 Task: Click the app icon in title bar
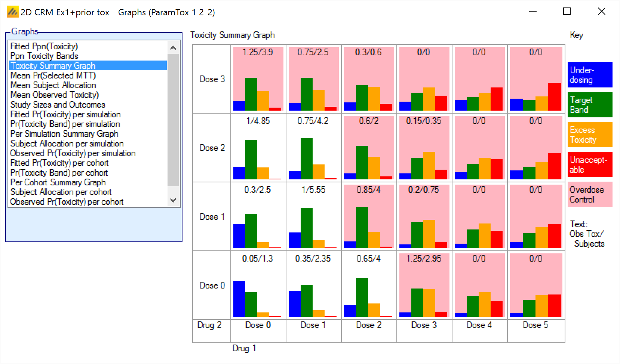pyautogui.click(x=12, y=12)
